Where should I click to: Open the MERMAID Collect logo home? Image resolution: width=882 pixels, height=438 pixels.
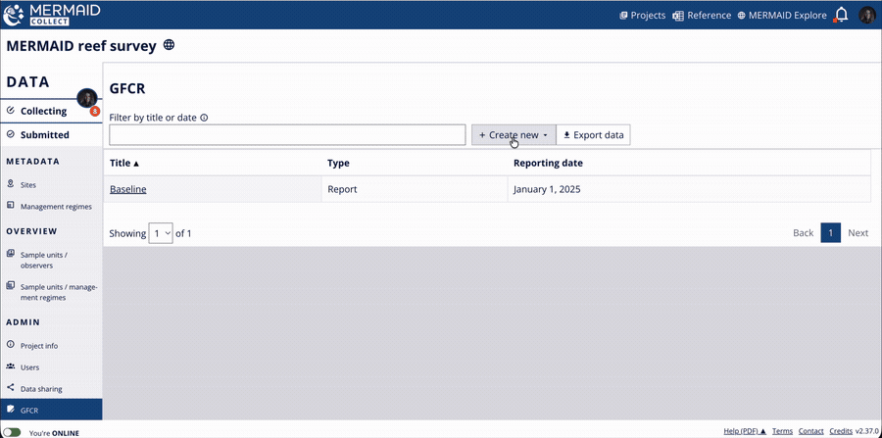(x=52, y=15)
